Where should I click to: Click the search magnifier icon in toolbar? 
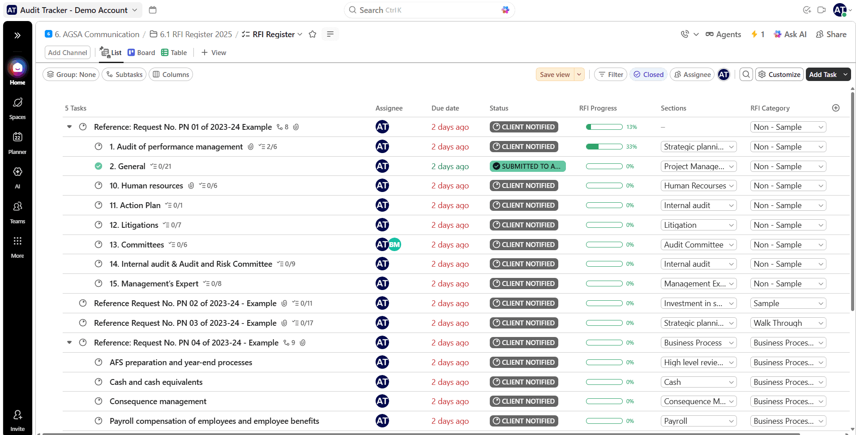pos(746,75)
